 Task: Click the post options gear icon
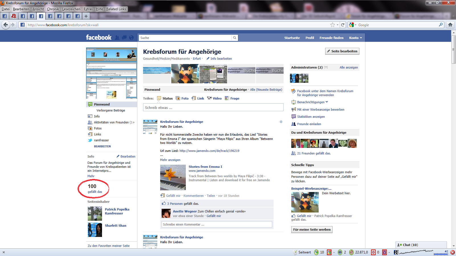click(281, 122)
